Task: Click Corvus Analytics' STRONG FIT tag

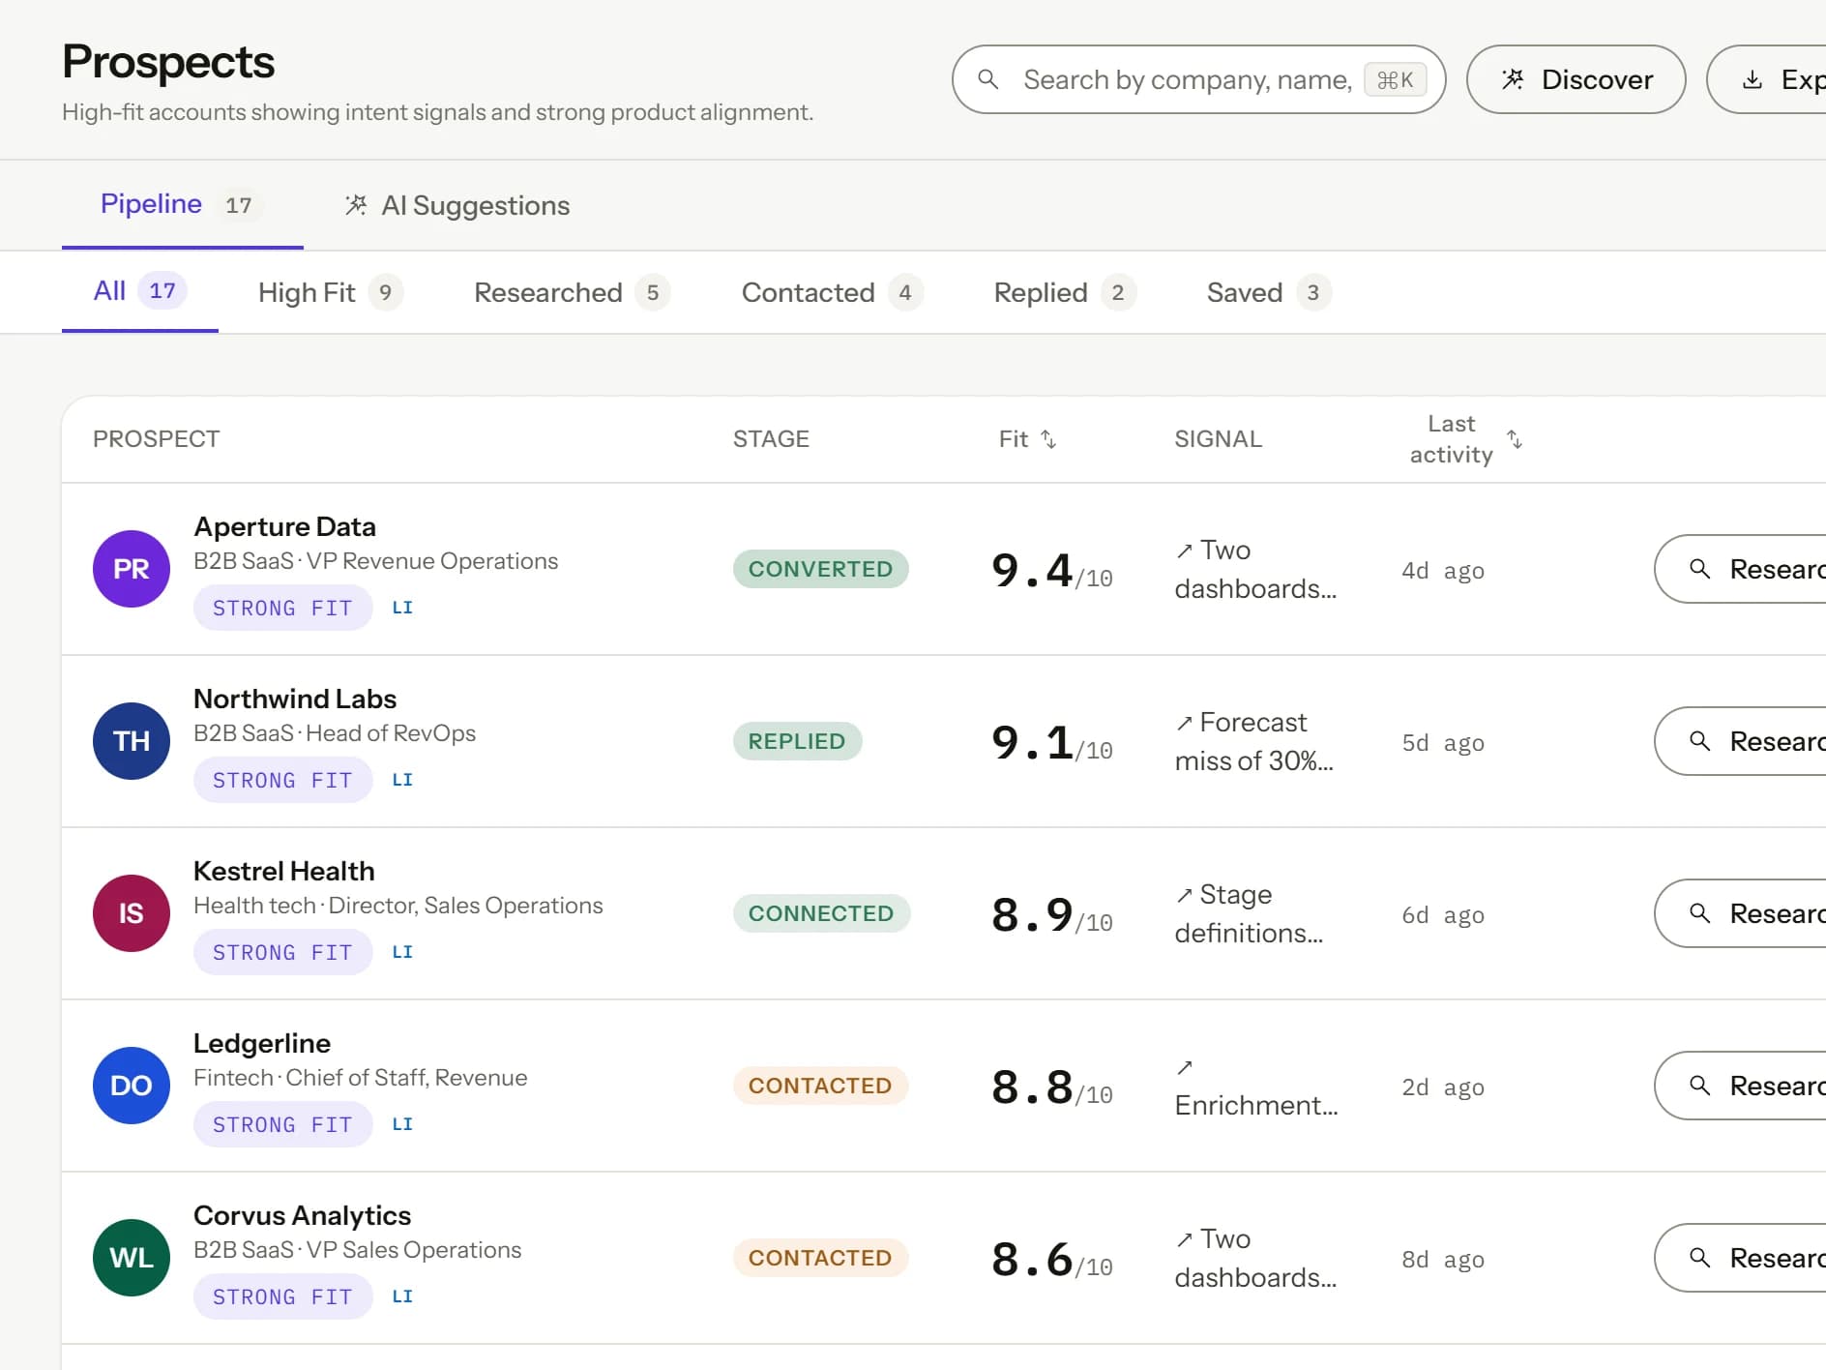Action: click(282, 1296)
